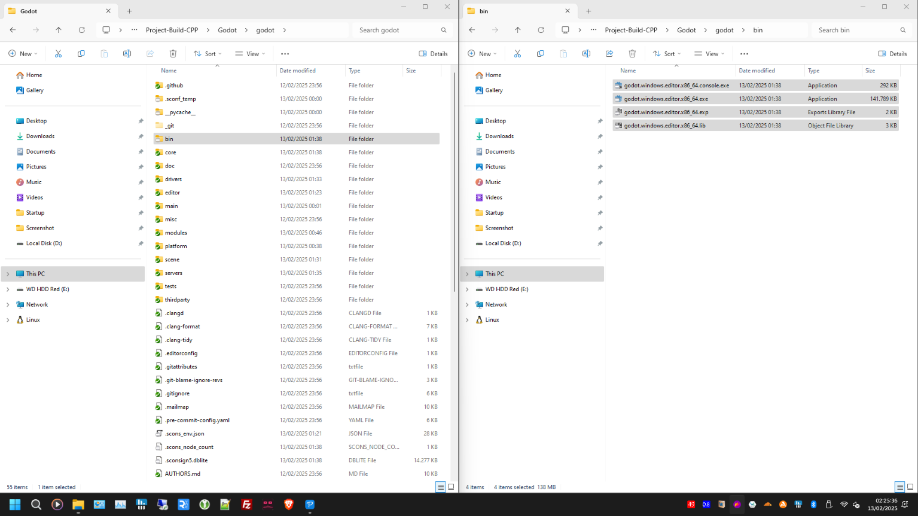Select the thirdparty folder row
The height and width of the screenshot is (516, 918).
click(297, 300)
